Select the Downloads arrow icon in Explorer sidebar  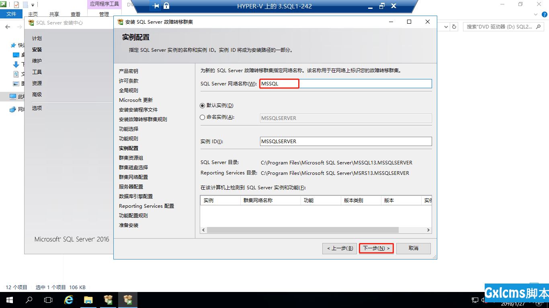(x=16, y=65)
